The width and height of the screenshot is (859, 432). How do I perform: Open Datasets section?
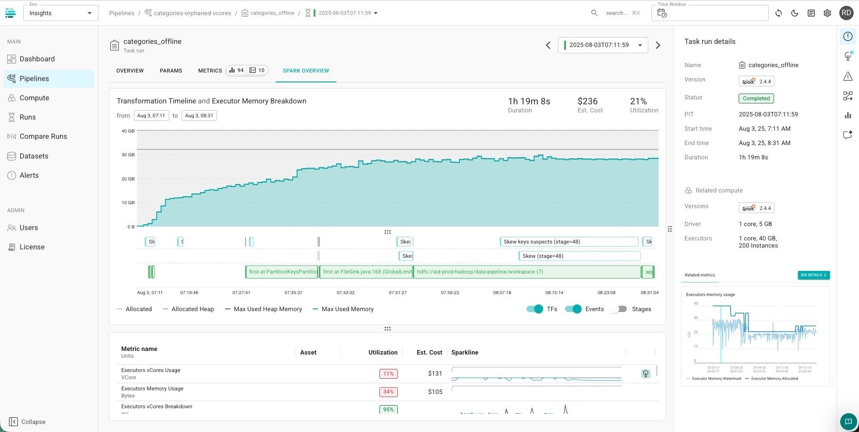(49, 156)
